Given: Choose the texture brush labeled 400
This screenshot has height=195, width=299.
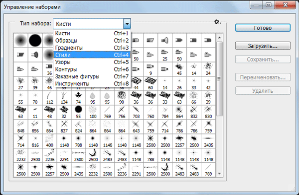Looking at the screenshot, I should coord(49,141).
